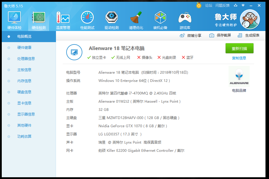Click the 独立显卡 checkmark status
The image size is (269, 179).
tap(97, 58)
